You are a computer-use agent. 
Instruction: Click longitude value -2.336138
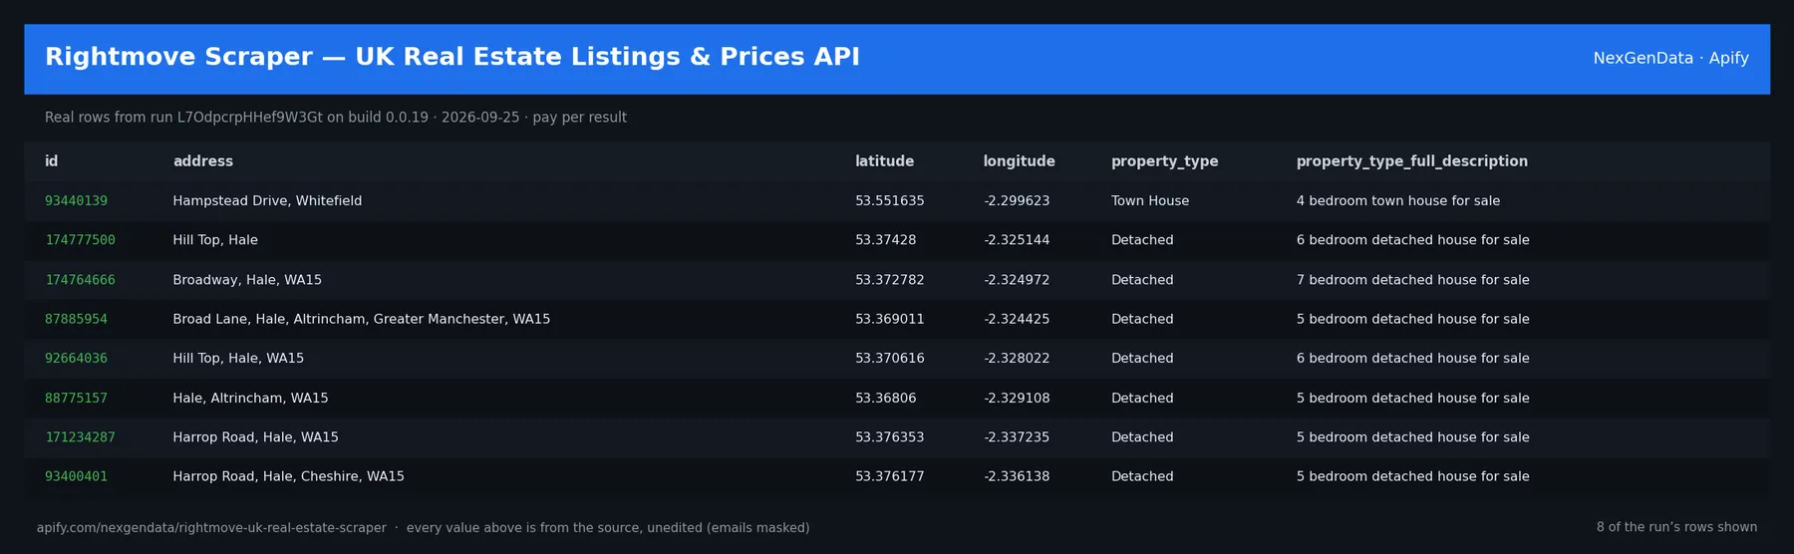1017,477
